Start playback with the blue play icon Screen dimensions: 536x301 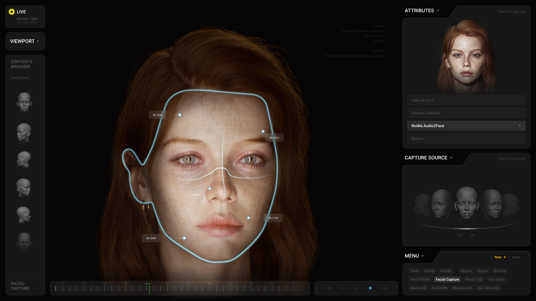tap(370, 288)
